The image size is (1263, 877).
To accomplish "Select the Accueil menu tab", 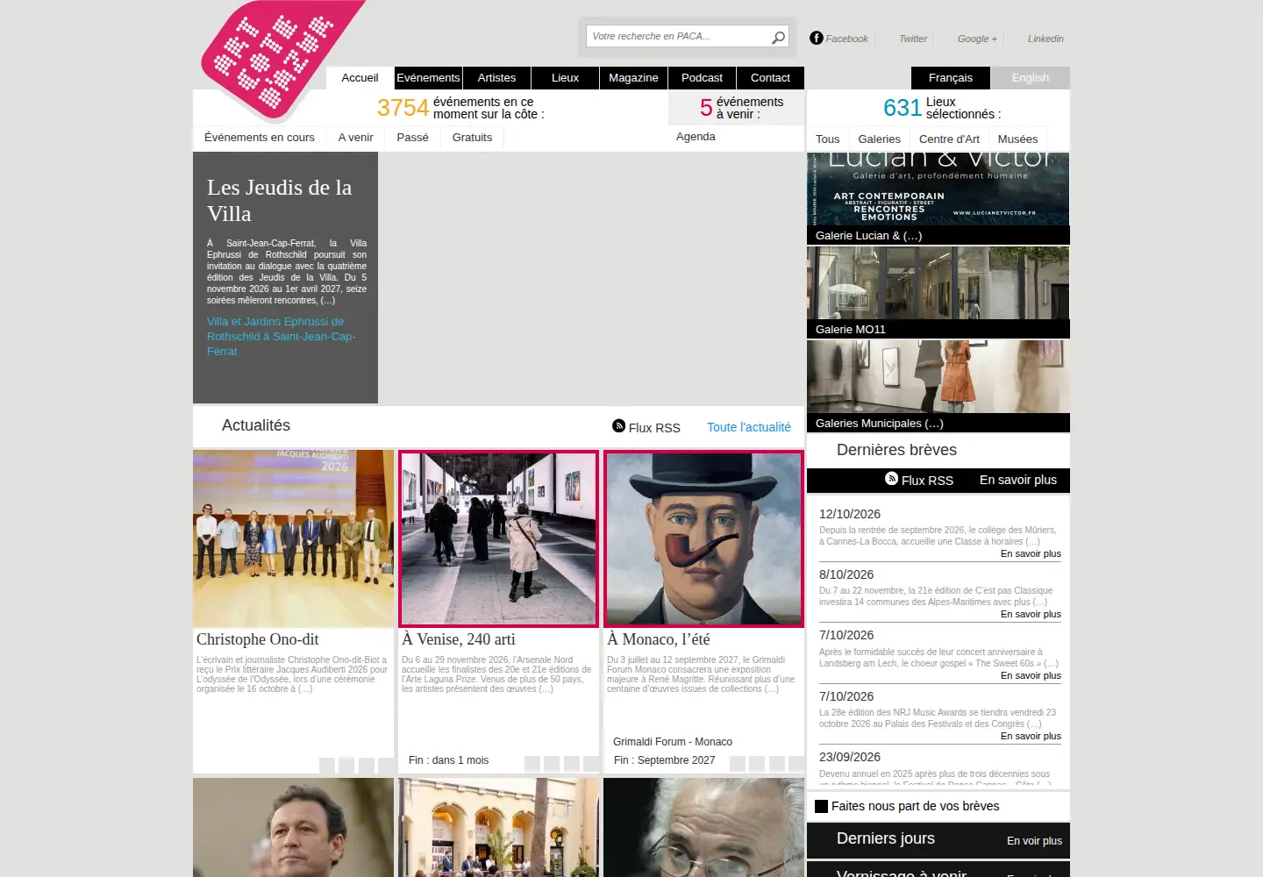I will (360, 78).
